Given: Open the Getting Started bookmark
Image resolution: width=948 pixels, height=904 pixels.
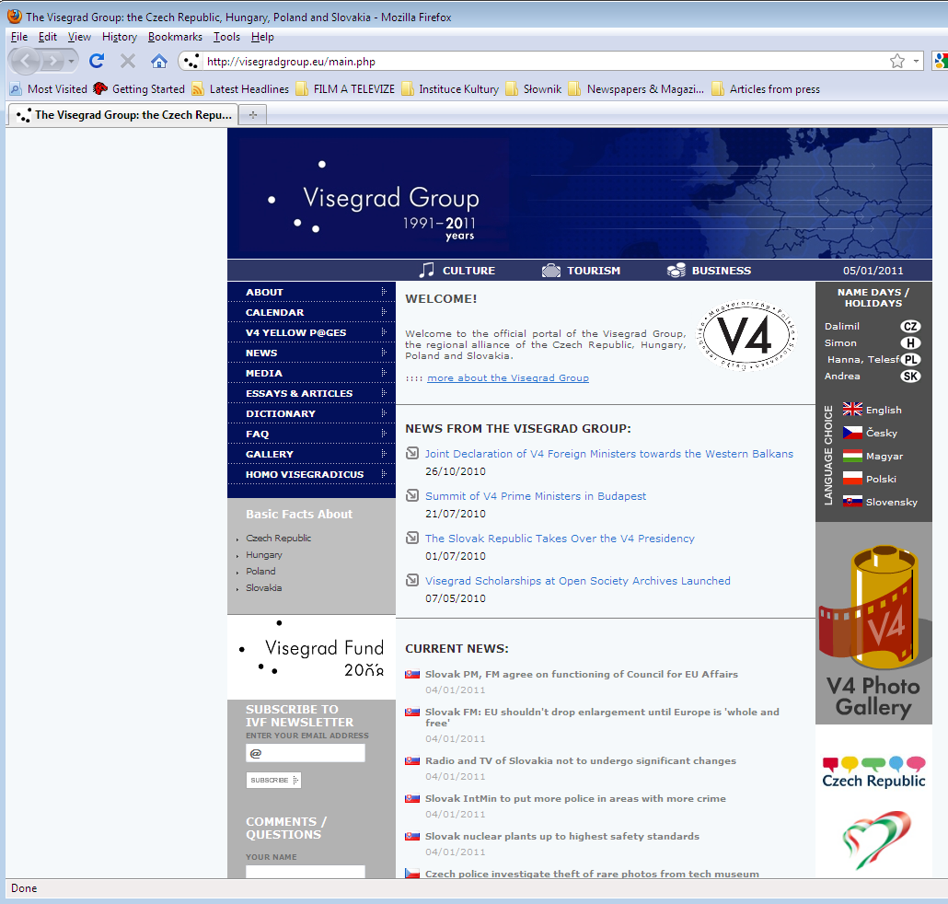Looking at the screenshot, I should [x=139, y=89].
